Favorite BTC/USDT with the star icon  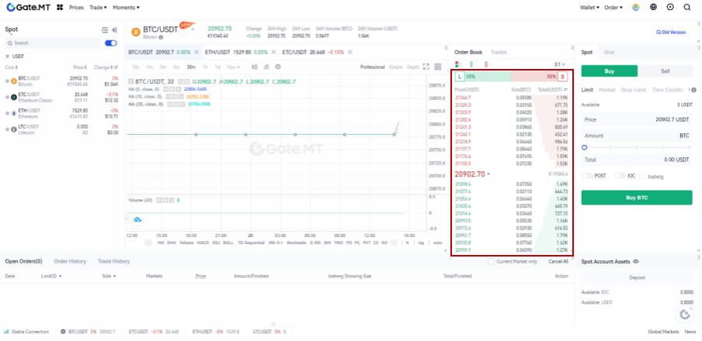tap(8, 79)
